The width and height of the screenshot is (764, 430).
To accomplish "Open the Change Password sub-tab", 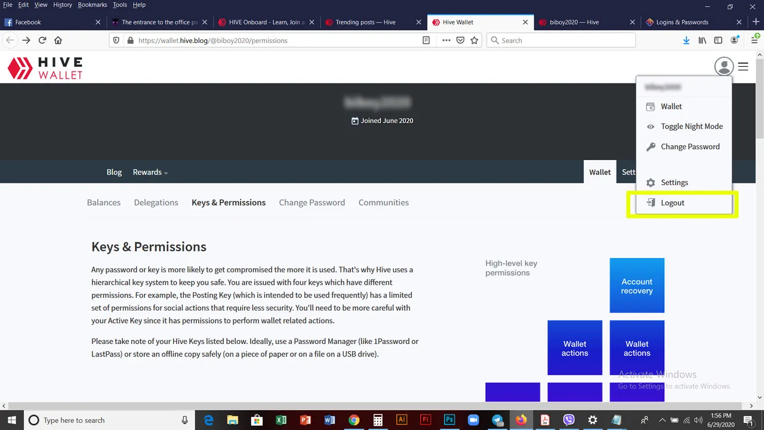I will coord(312,202).
